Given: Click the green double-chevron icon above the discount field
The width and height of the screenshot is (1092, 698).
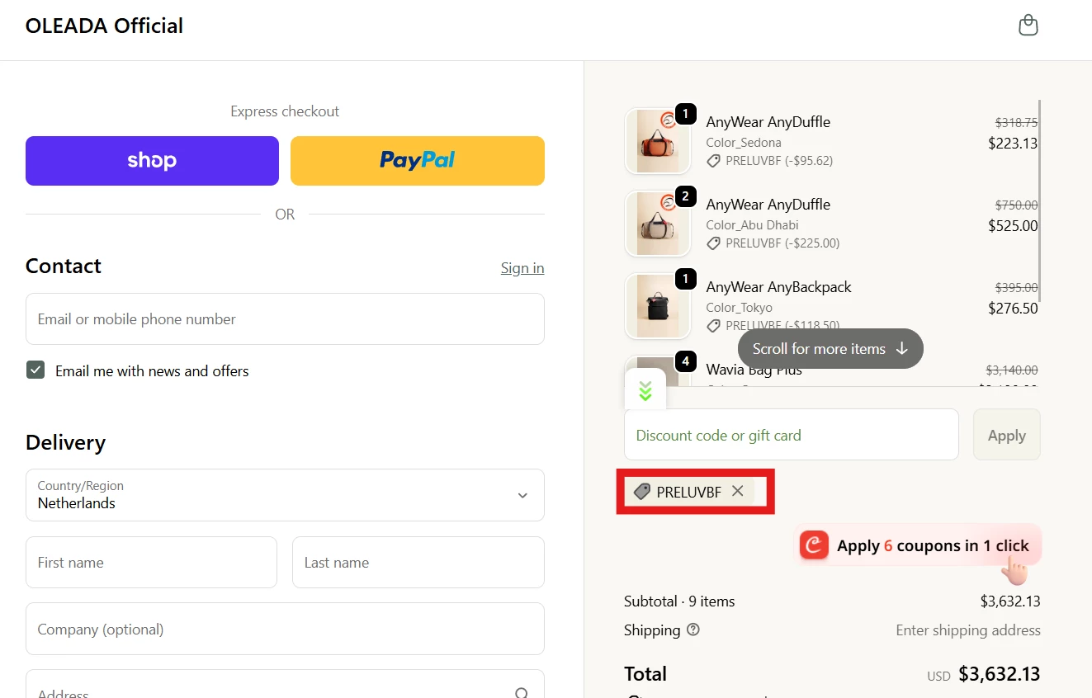Looking at the screenshot, I should pyautogui.click(x=645, y=389).
